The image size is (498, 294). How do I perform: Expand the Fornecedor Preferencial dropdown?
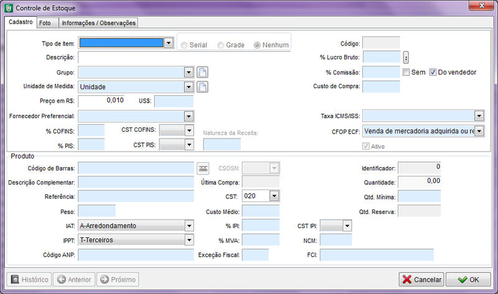tap(189, 116)
